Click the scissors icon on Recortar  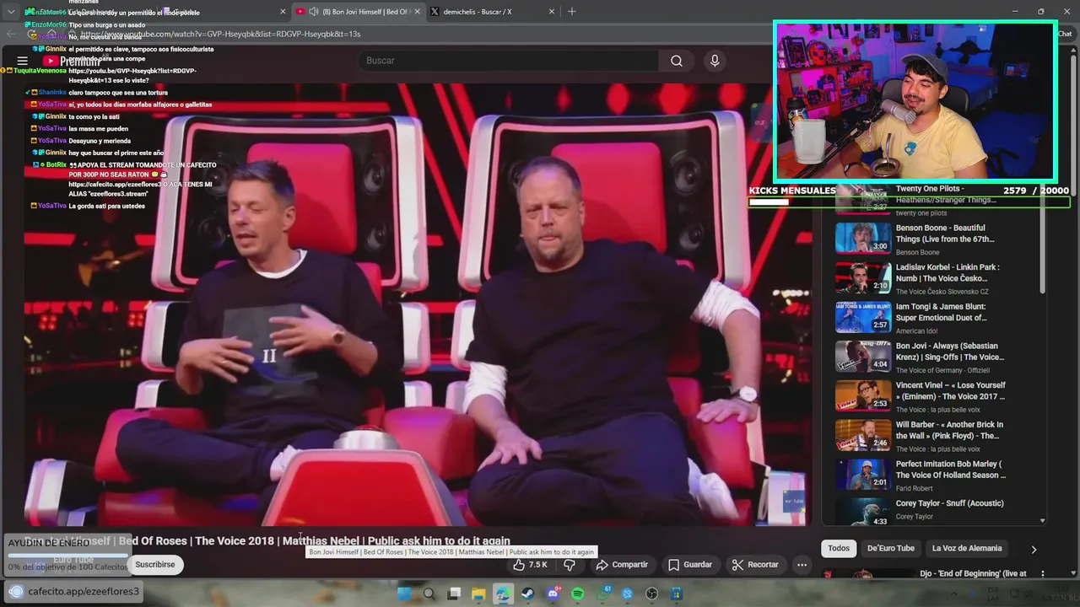(x=737, y=565)
